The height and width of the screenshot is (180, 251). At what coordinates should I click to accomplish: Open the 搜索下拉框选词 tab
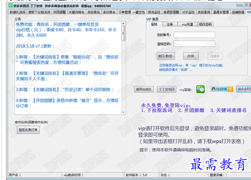click(x=39, y=12)
